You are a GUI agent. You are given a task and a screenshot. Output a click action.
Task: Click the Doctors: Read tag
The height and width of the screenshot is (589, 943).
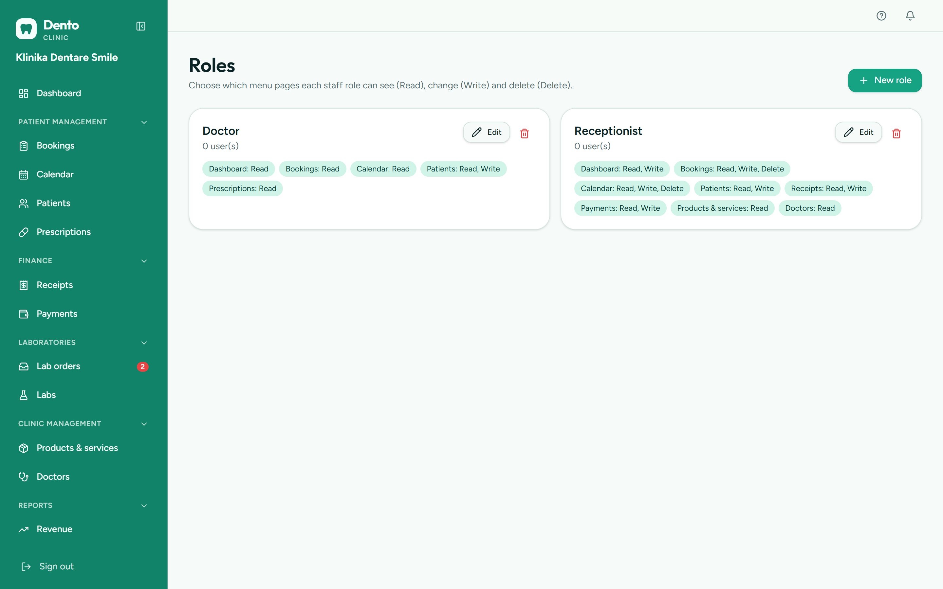pos(810,208)
